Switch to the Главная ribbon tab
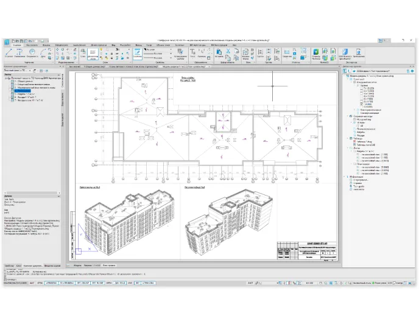The image size is (419, 327). 16,45
